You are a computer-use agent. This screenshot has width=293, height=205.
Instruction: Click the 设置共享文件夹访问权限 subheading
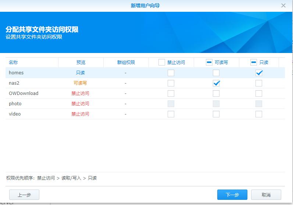click(34, 37)
